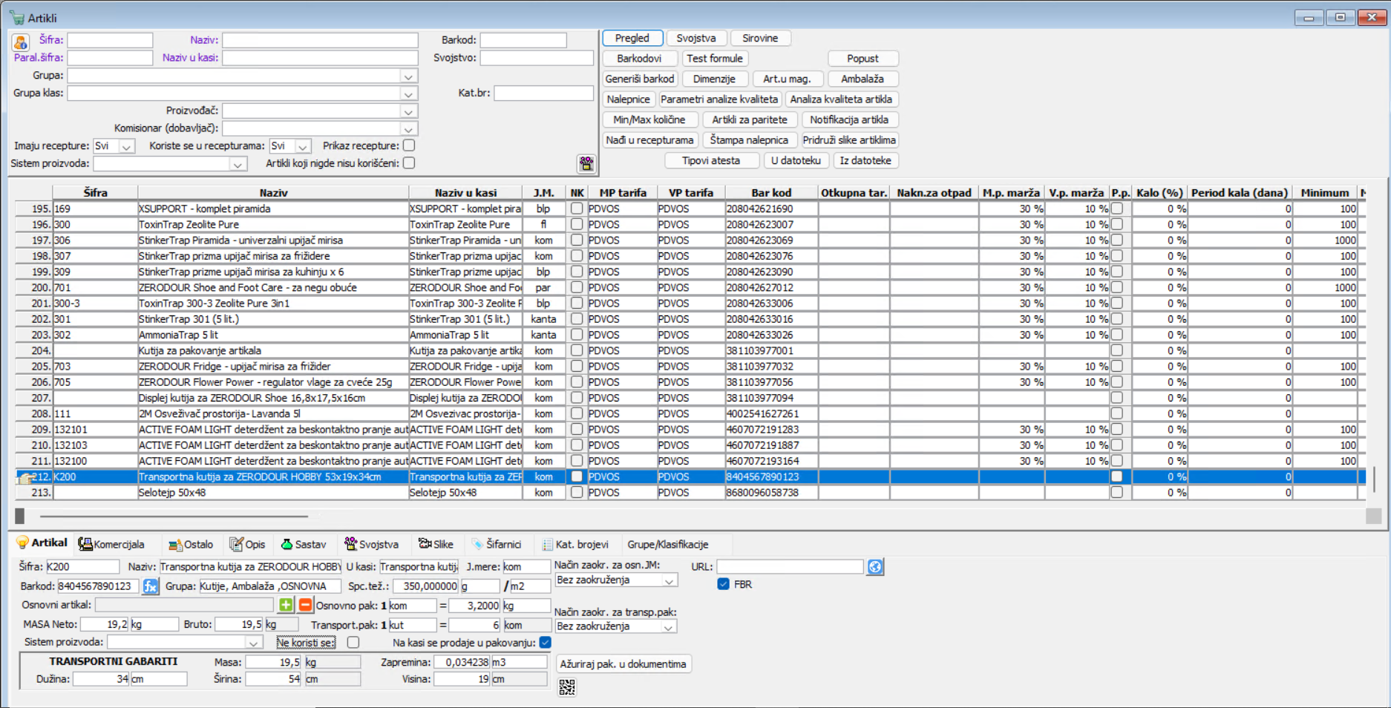Click the gray marker at the list's bottom-left corner
The height and width of the screenshot is (708, 1391).
tap(20, 516)
